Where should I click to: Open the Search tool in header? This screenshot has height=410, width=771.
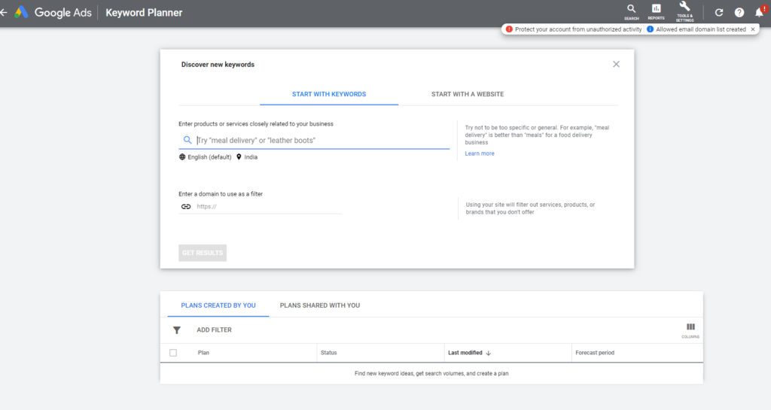coord(632,12)
